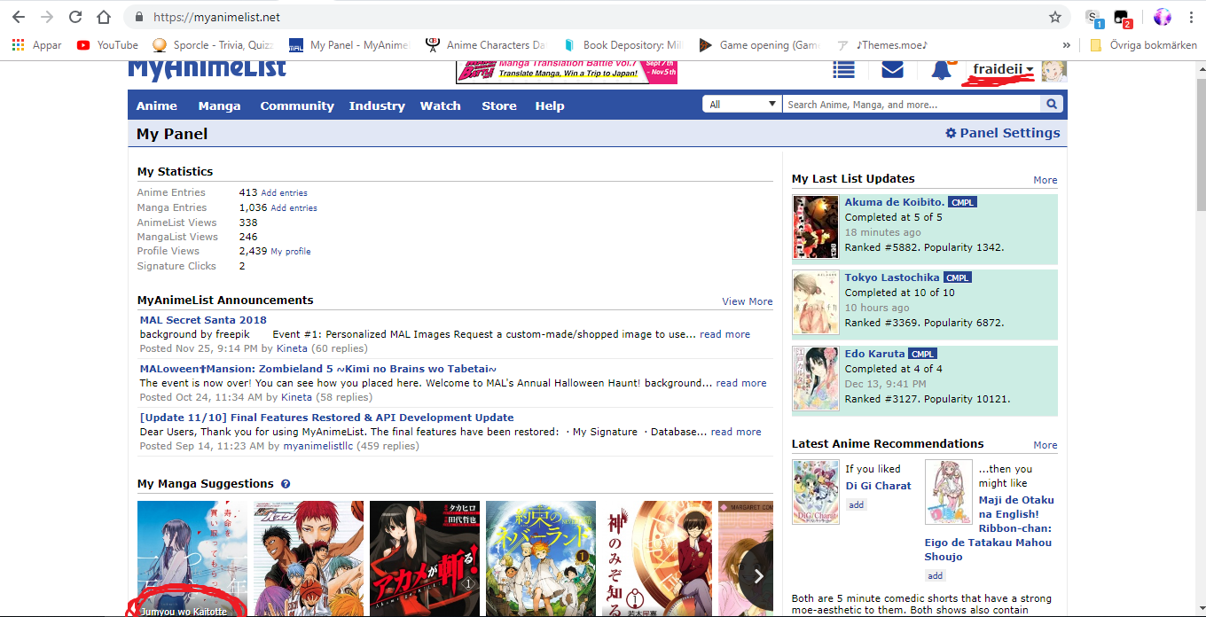Image resolution: width=1206 pixels, height=617 pixels.
Task: Click the Akuma de Koibito cover image
Action: point(816,228)
